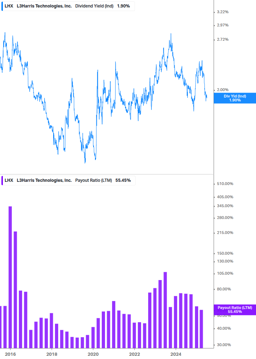Click the LHX ticker in the Dividend Yield legend
Viewport: 256px width, 359px height.
click(9, 6)
